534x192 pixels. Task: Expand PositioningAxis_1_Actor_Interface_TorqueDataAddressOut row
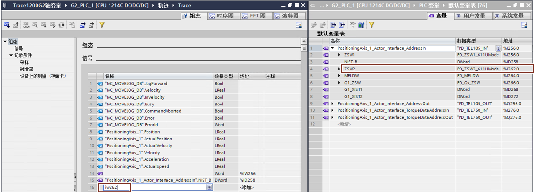tap(333, 117)
